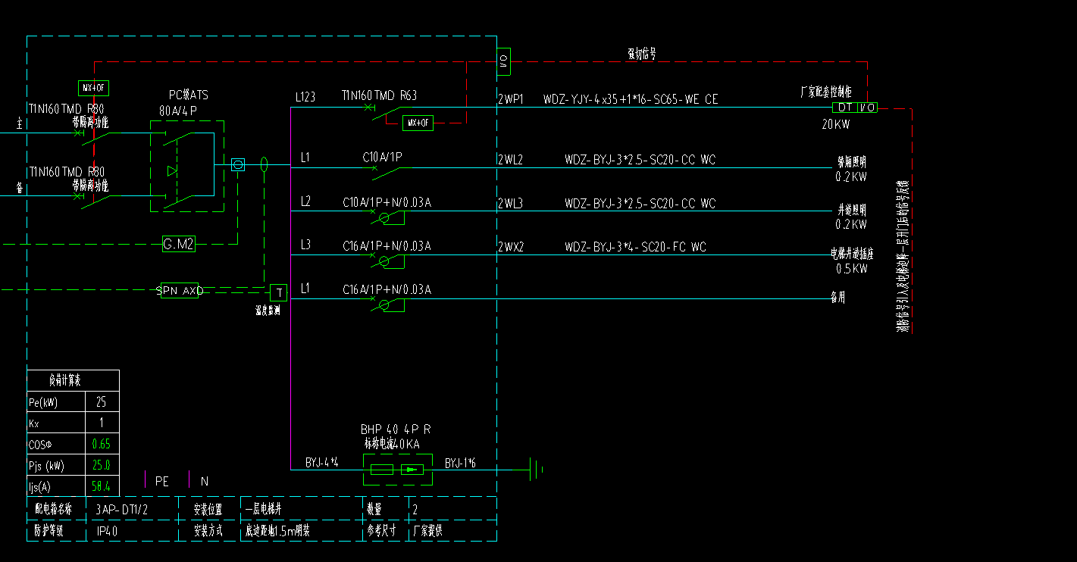The image size is (1077, 562).
Task: Click the DT box at feeder end
Action: click(845, 108)
